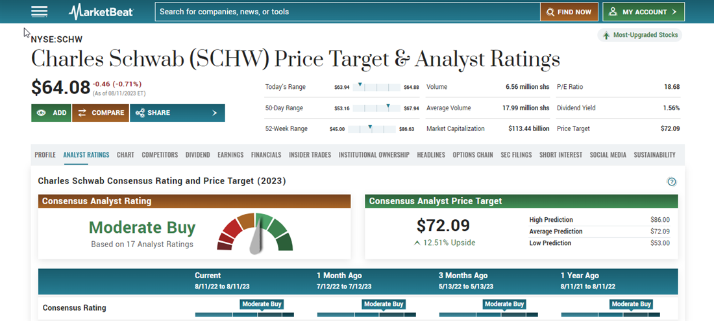Click the 1 Month Ago Moderate Buy badge
Image resolution: width=714 pixels, height=321 pixels.
tap(384, 304)
